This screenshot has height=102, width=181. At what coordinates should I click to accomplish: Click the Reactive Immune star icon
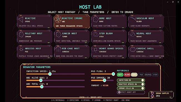pos(58,19)
